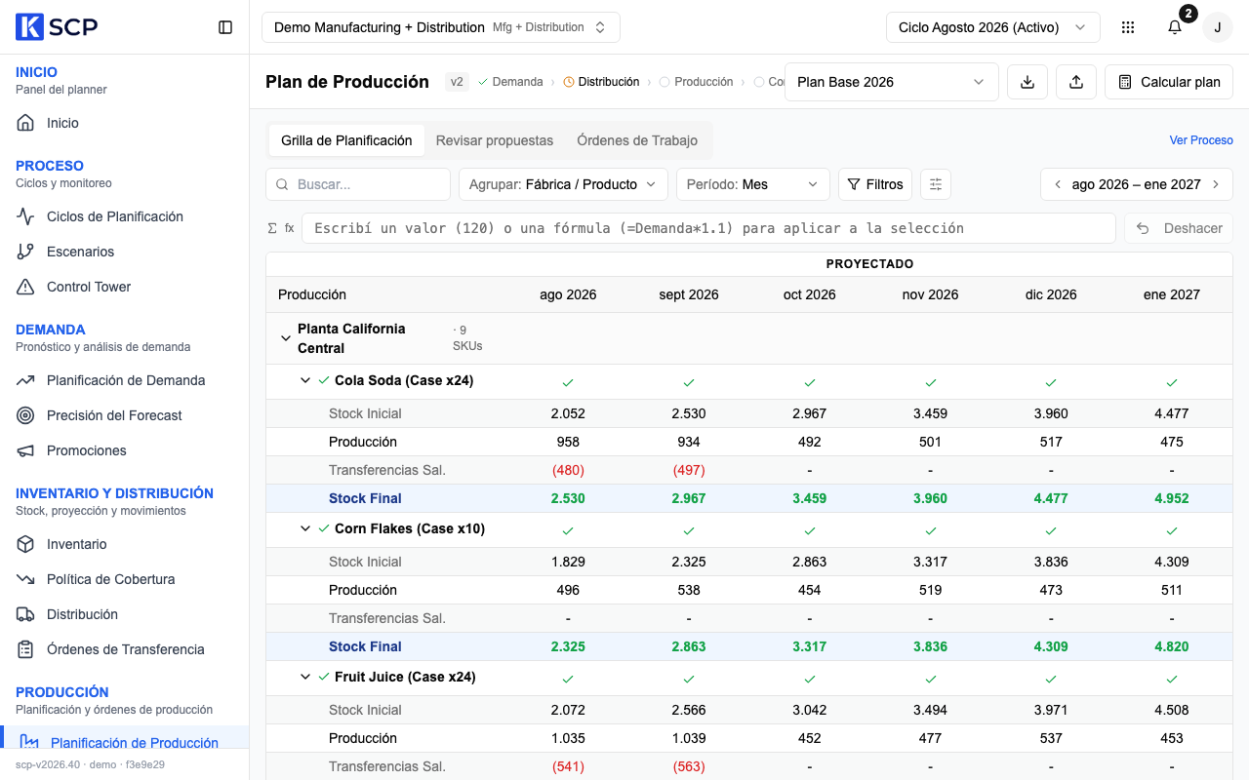Collapse the Corn Flakes (Case x10) row
The width and height of the screenshot is (1249, 780).
(x=305, y=528)
